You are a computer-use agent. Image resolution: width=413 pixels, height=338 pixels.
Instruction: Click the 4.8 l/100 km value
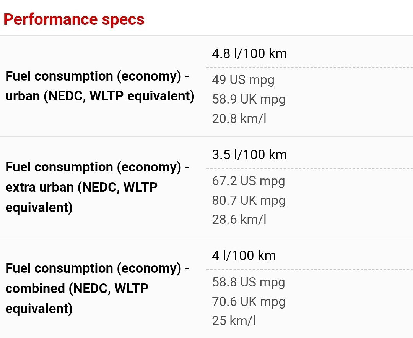(249, 53)
